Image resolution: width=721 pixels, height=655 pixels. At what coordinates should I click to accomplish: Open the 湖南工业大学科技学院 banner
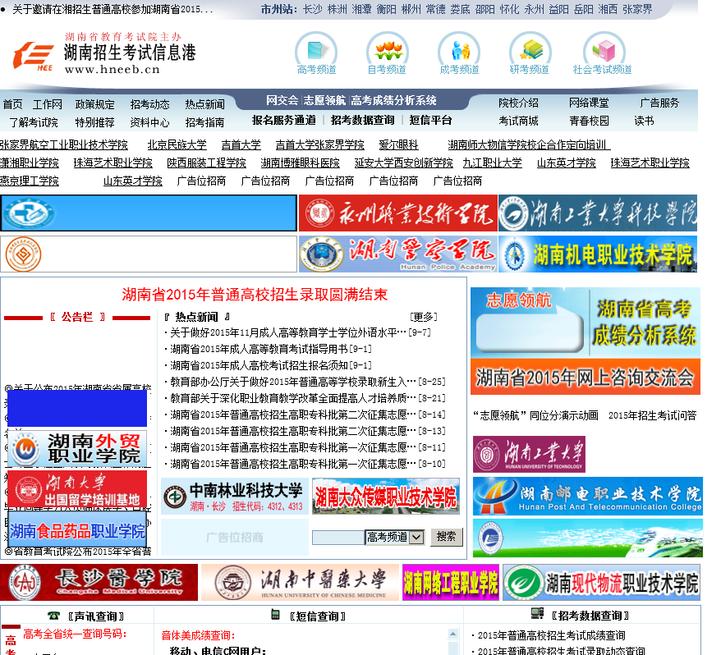[598, 213]
